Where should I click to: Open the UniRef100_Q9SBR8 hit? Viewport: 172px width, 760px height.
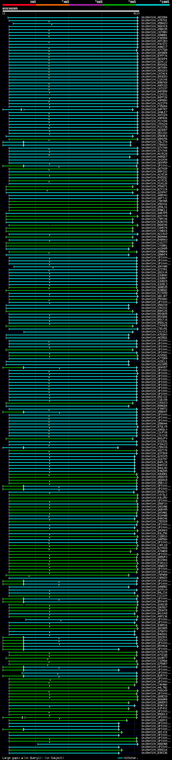point(154,53)
